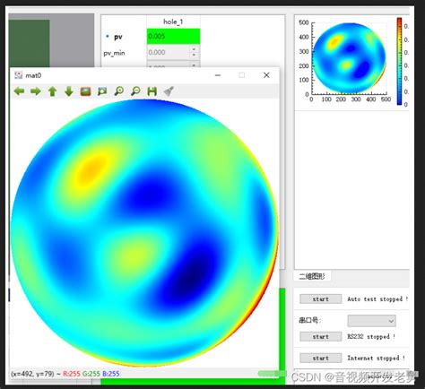The image size is (425, 389).
Task: Increase pv_min with up stepper arrow
Action: coord(194,49)
